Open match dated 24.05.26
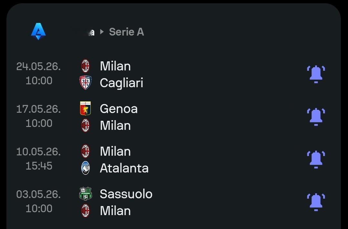 pos(38,67)
